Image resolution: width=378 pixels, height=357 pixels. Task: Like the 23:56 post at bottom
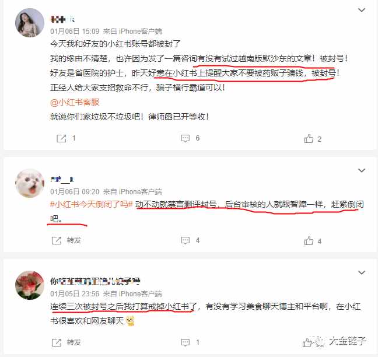pos(307,342)
